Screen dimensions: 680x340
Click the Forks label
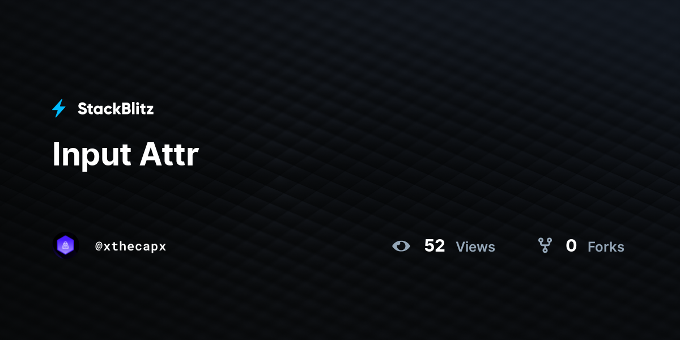point(606,247)
